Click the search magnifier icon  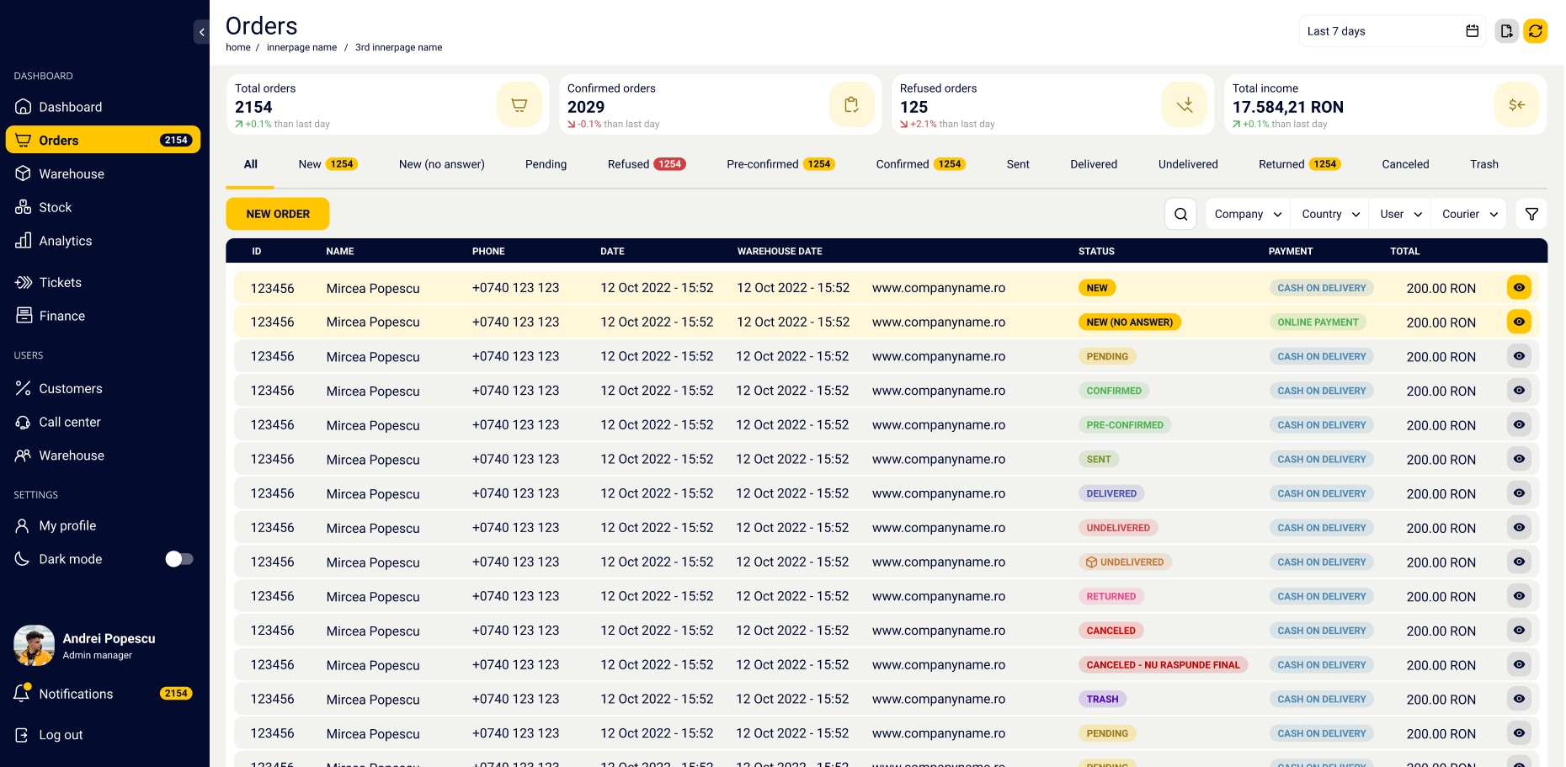pyautogui.click(x=1180, y=214)
